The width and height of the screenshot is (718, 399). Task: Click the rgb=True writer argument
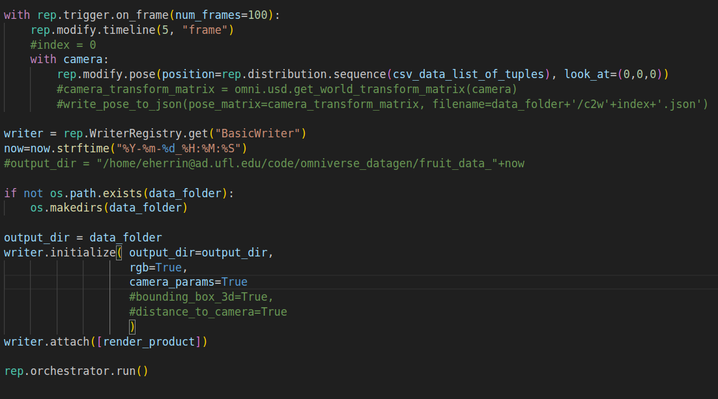point(156,267)
